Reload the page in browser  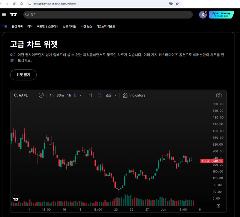[x=14, y=4]
